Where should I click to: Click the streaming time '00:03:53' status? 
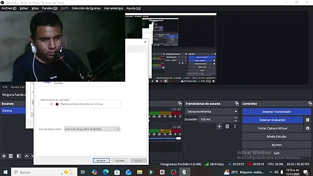[238, 164]
